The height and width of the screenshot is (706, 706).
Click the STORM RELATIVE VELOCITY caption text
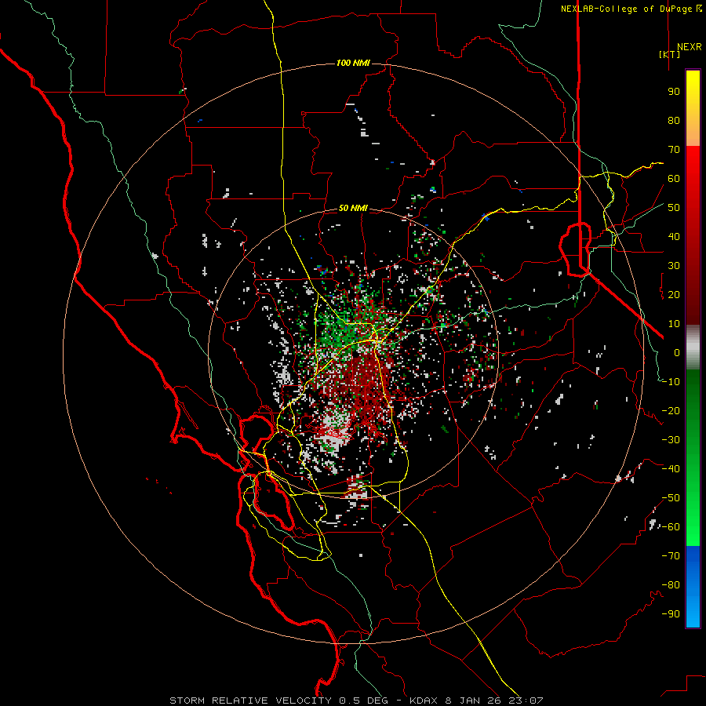click(250, 701)
